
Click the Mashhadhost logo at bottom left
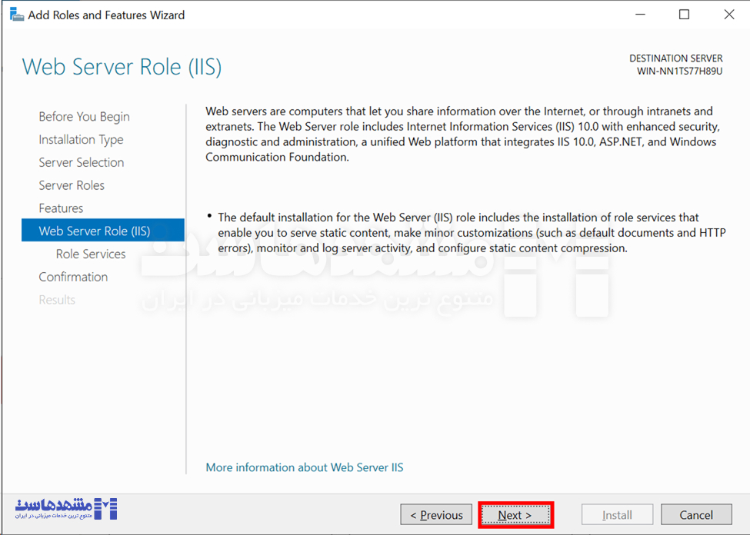point(66,509)
